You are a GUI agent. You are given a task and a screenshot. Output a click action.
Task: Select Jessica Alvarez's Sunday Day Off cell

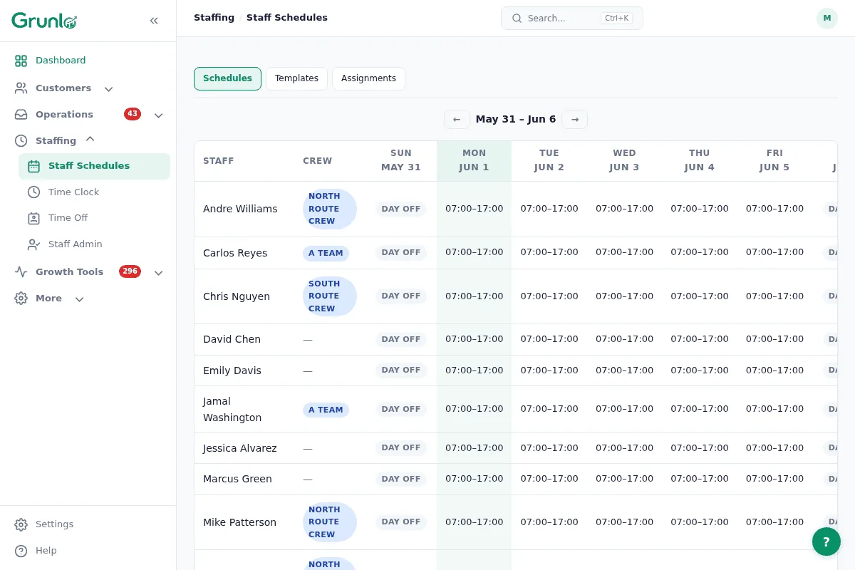pyautogui.click(x=401, y=447)
